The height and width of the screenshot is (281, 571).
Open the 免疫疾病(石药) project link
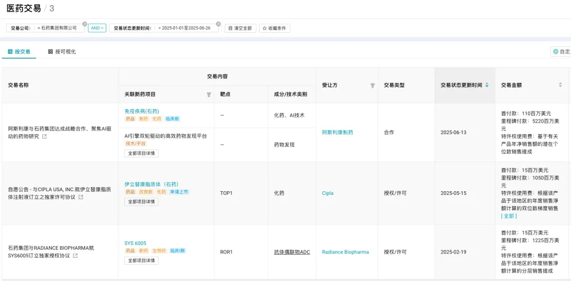(142, 111)
